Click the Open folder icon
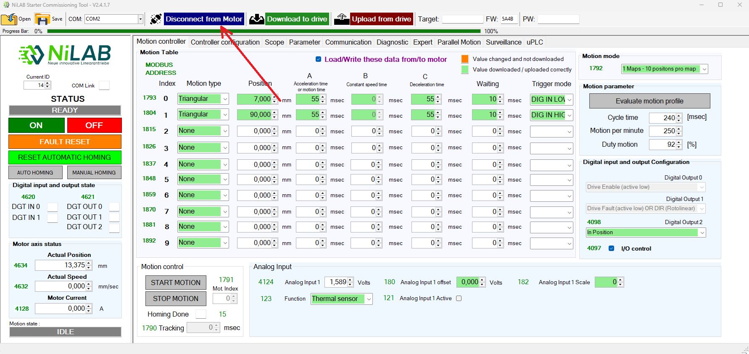The height and width of the screenshot is (354, 749). click(9, 19)
